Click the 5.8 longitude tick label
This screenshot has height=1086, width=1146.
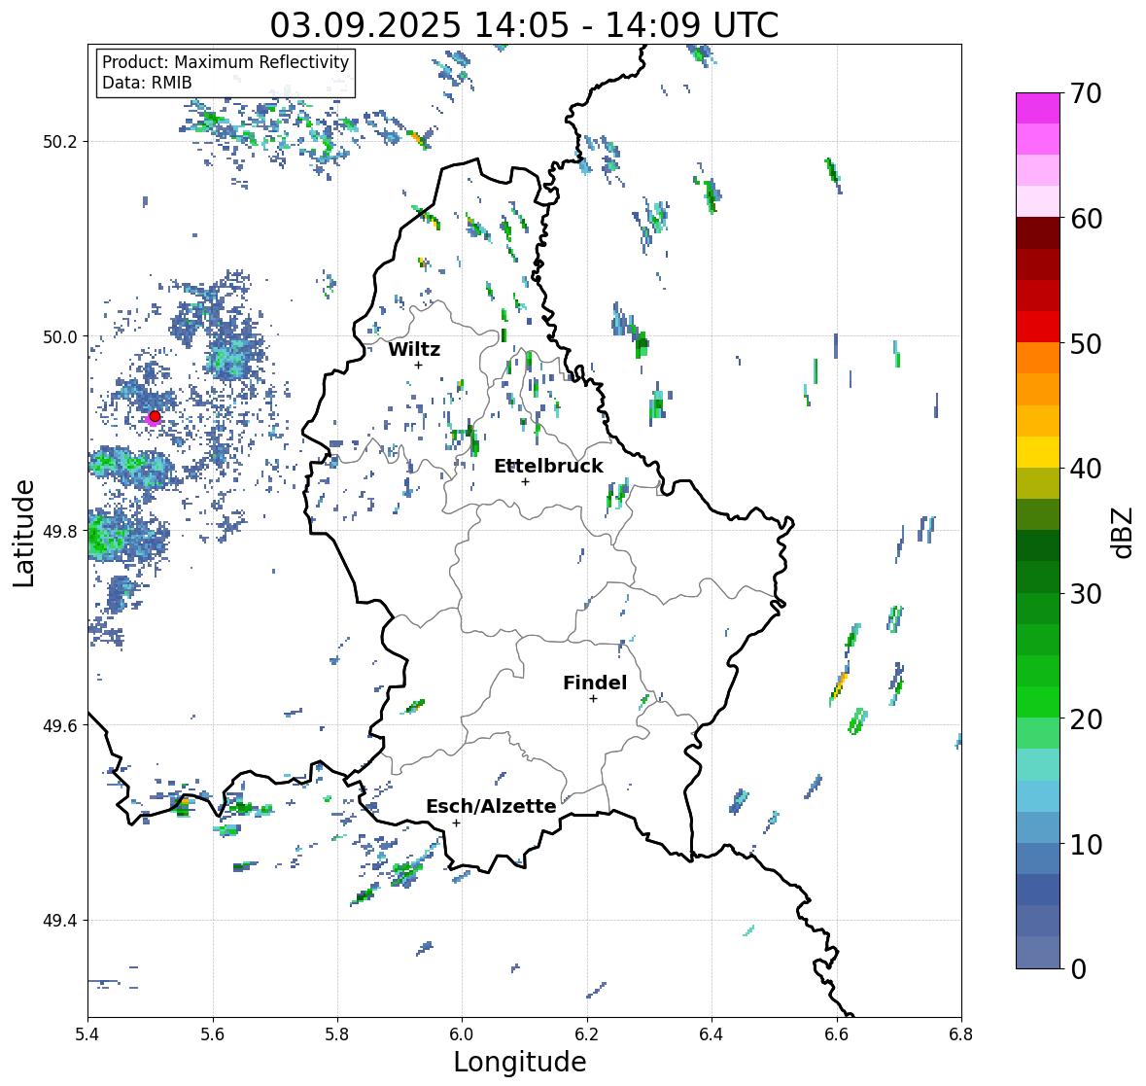click(337, 1033)
